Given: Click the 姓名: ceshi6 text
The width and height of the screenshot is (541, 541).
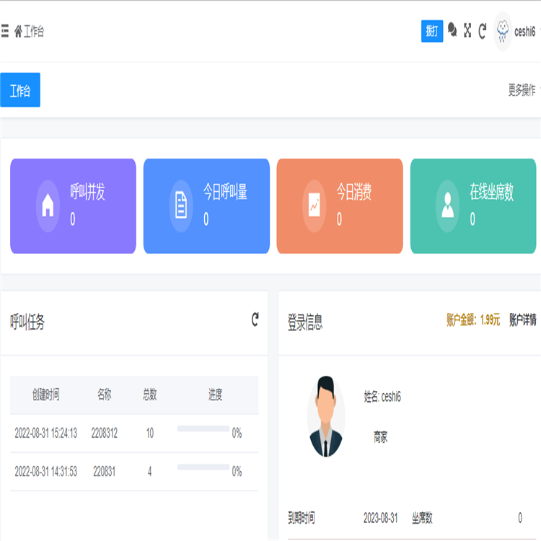Looking at the screenshot, I should click(x=382, y=397).
